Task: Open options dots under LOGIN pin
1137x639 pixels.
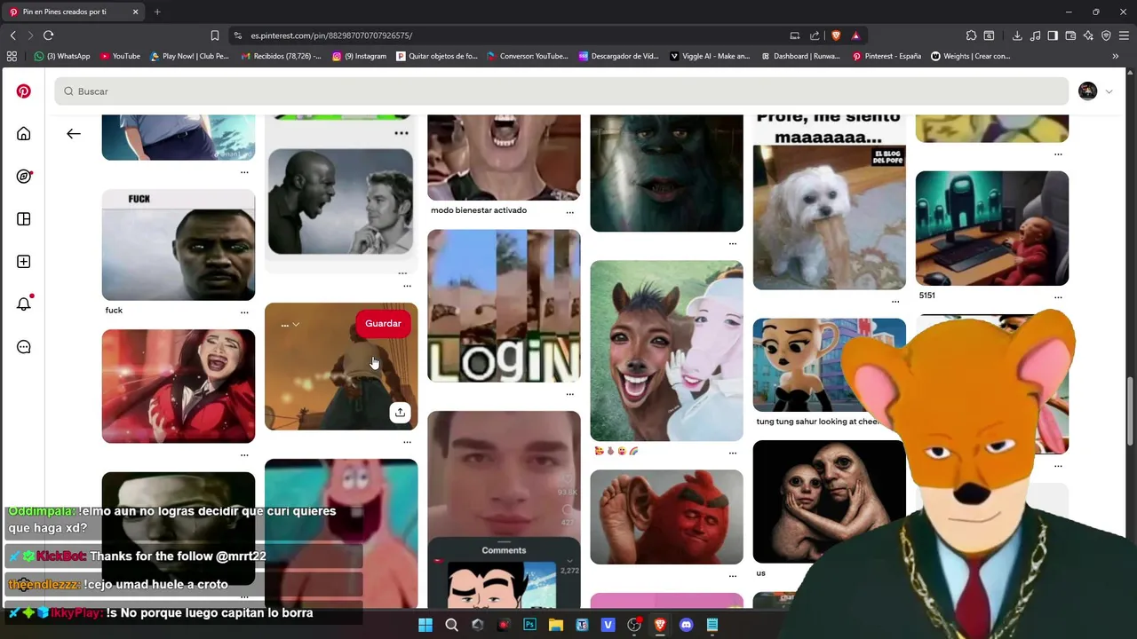Action: 570,394
